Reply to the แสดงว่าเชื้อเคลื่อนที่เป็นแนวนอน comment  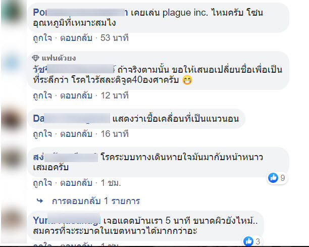coord(76,134)
